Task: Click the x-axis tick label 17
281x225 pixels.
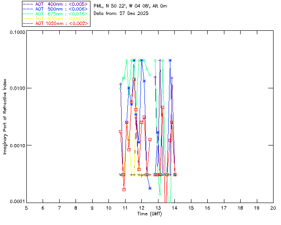Action: point(224,208)
